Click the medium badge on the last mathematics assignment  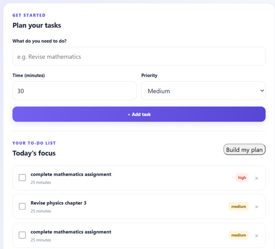239,235
